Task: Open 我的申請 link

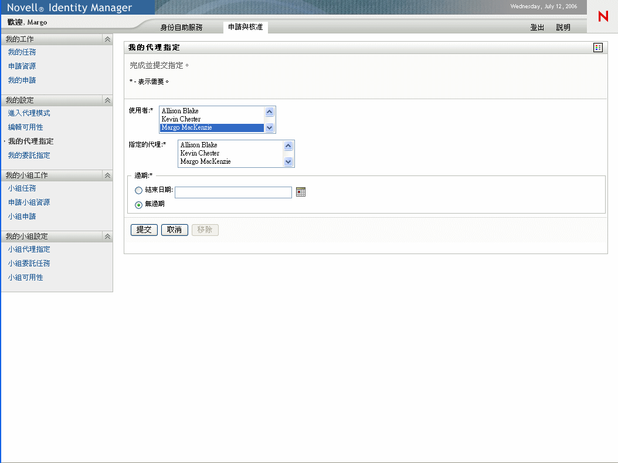Action: pos(22,80)
